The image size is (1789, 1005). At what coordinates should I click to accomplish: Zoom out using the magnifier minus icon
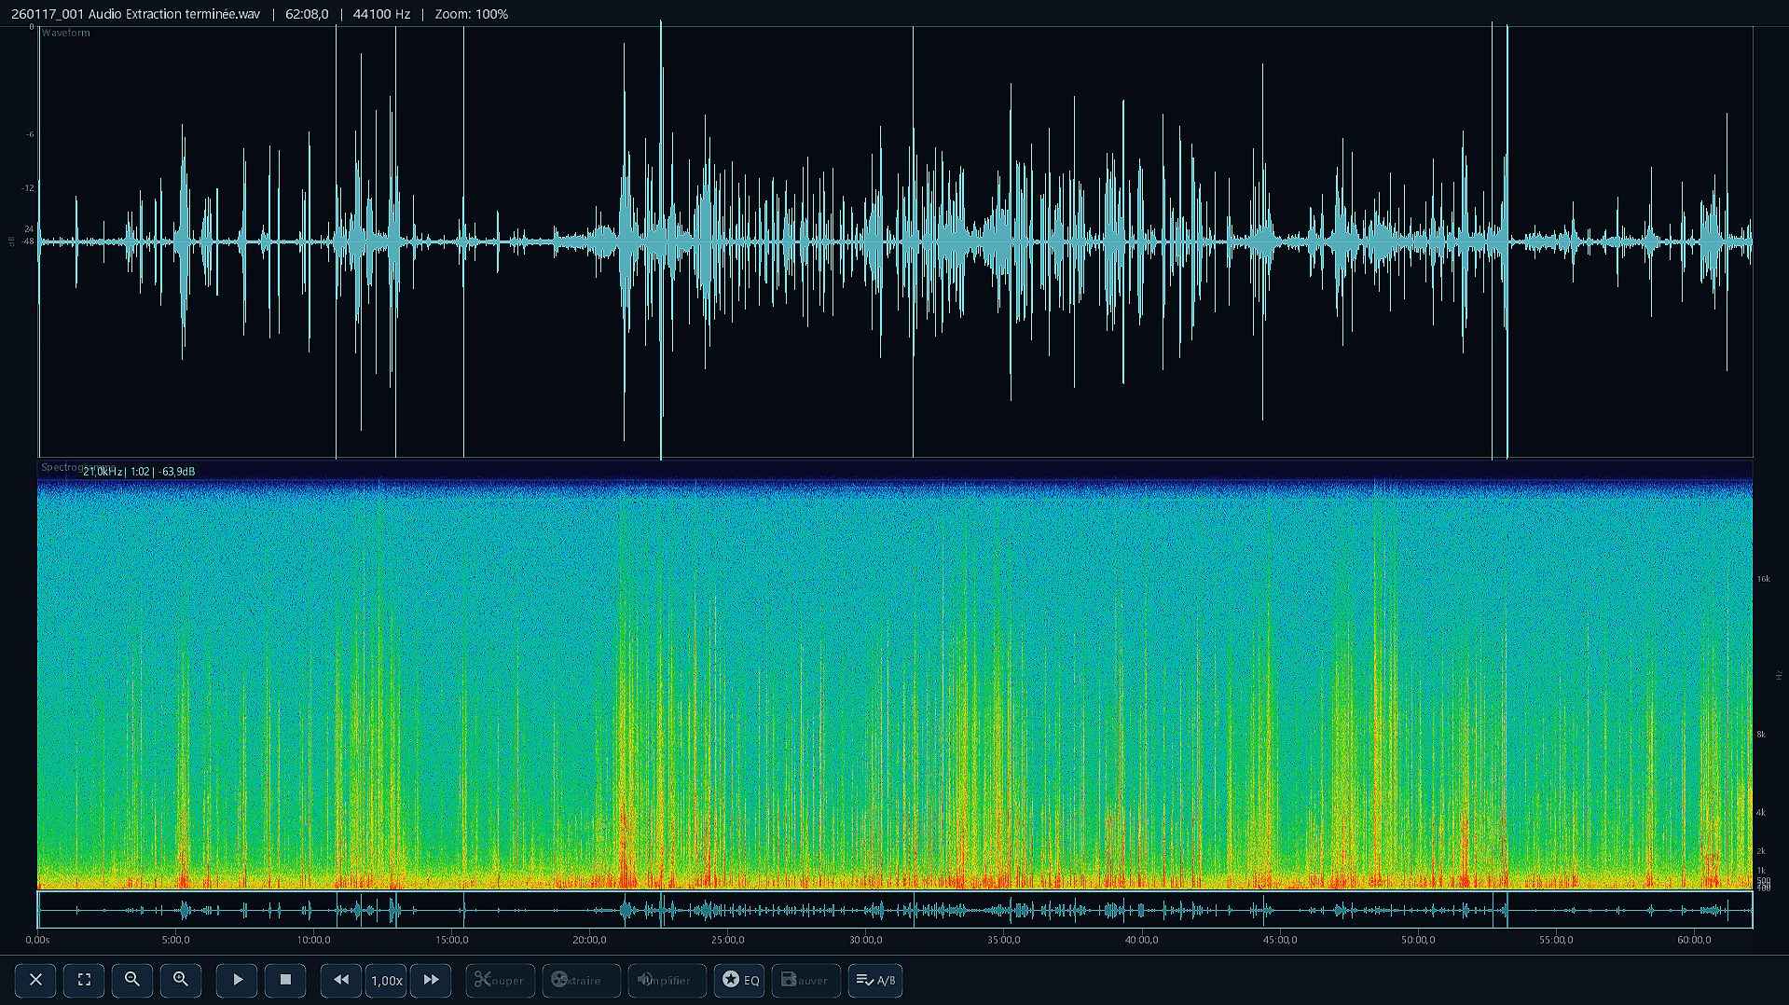pos(132,980)
